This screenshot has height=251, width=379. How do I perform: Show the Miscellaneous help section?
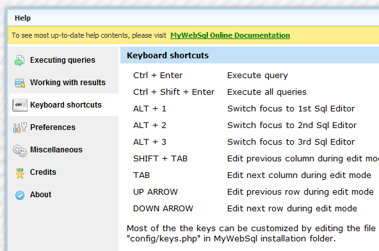click(x=56, y=150)
